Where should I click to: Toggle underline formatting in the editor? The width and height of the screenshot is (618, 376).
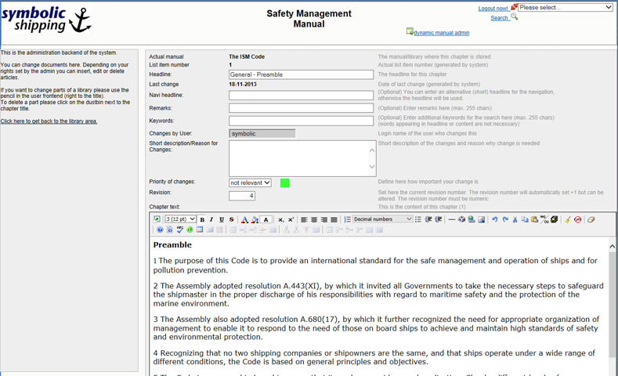222,219
